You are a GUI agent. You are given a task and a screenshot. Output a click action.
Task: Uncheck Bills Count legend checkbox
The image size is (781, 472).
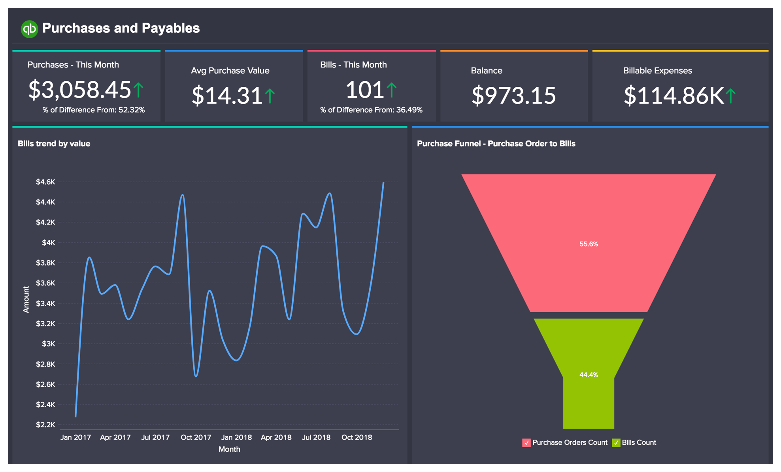[x=616, y=443]
